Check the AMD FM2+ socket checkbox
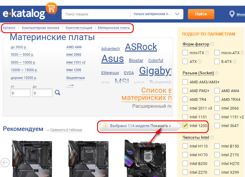245x177 pixels. pos(185,91)
